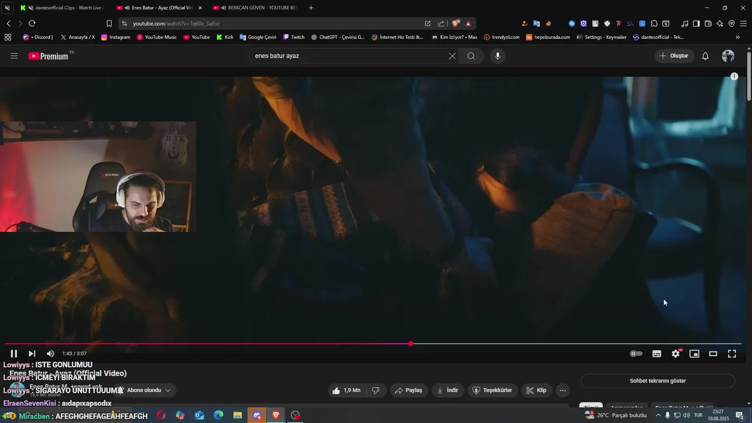Show chat replay via Sohbet tekrarını göster
The width and height of the screenshot is (752, 423).
(658, 381)
